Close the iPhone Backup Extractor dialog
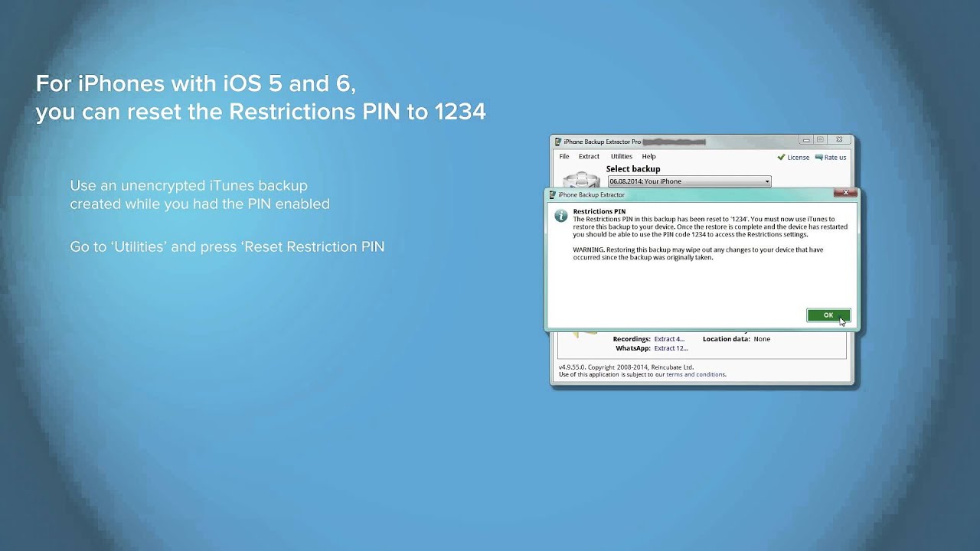Image resolution: width=980 pixels, height=551 pixels. (x=845, y=193)
